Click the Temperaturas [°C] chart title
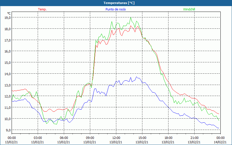The image size is (232, 145). 119,3
